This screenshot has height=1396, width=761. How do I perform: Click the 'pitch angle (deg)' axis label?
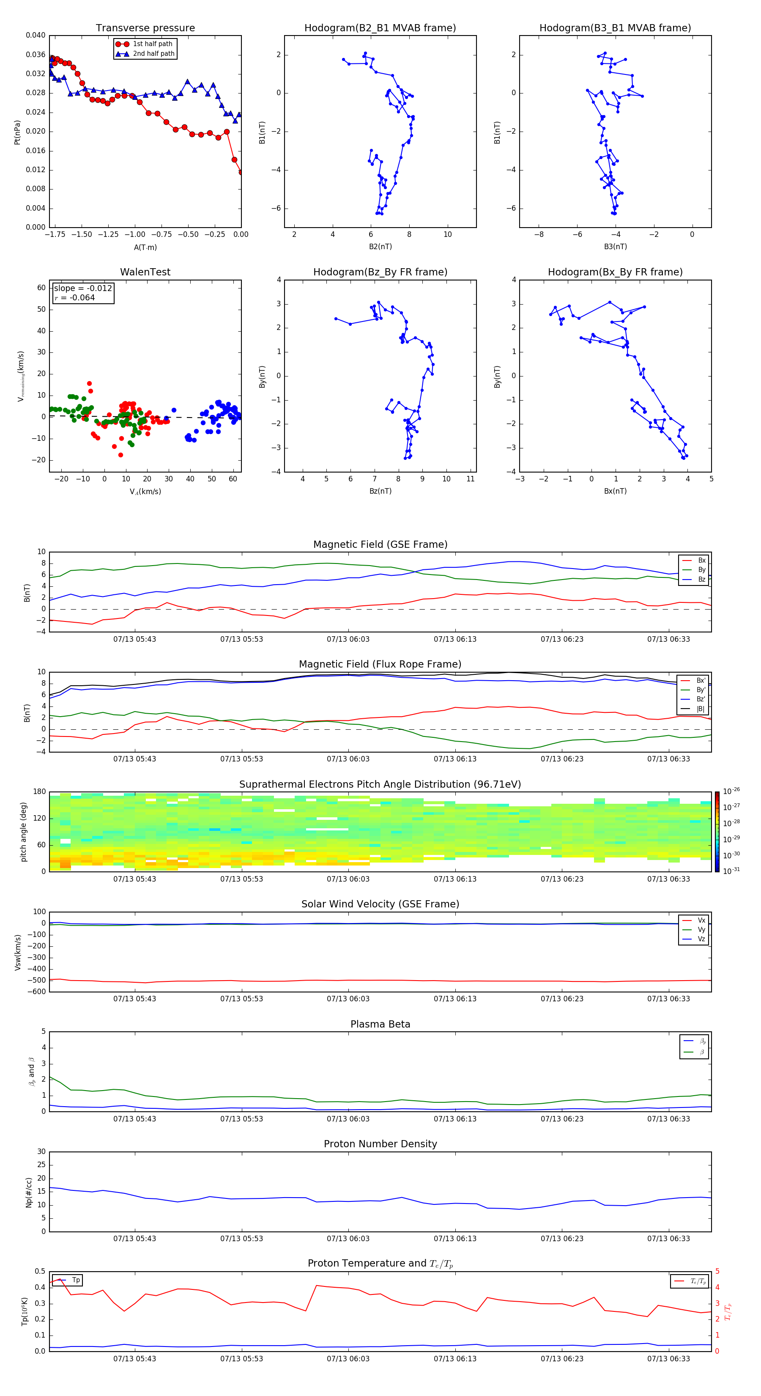pyautogui.click(x=23, y=832)
